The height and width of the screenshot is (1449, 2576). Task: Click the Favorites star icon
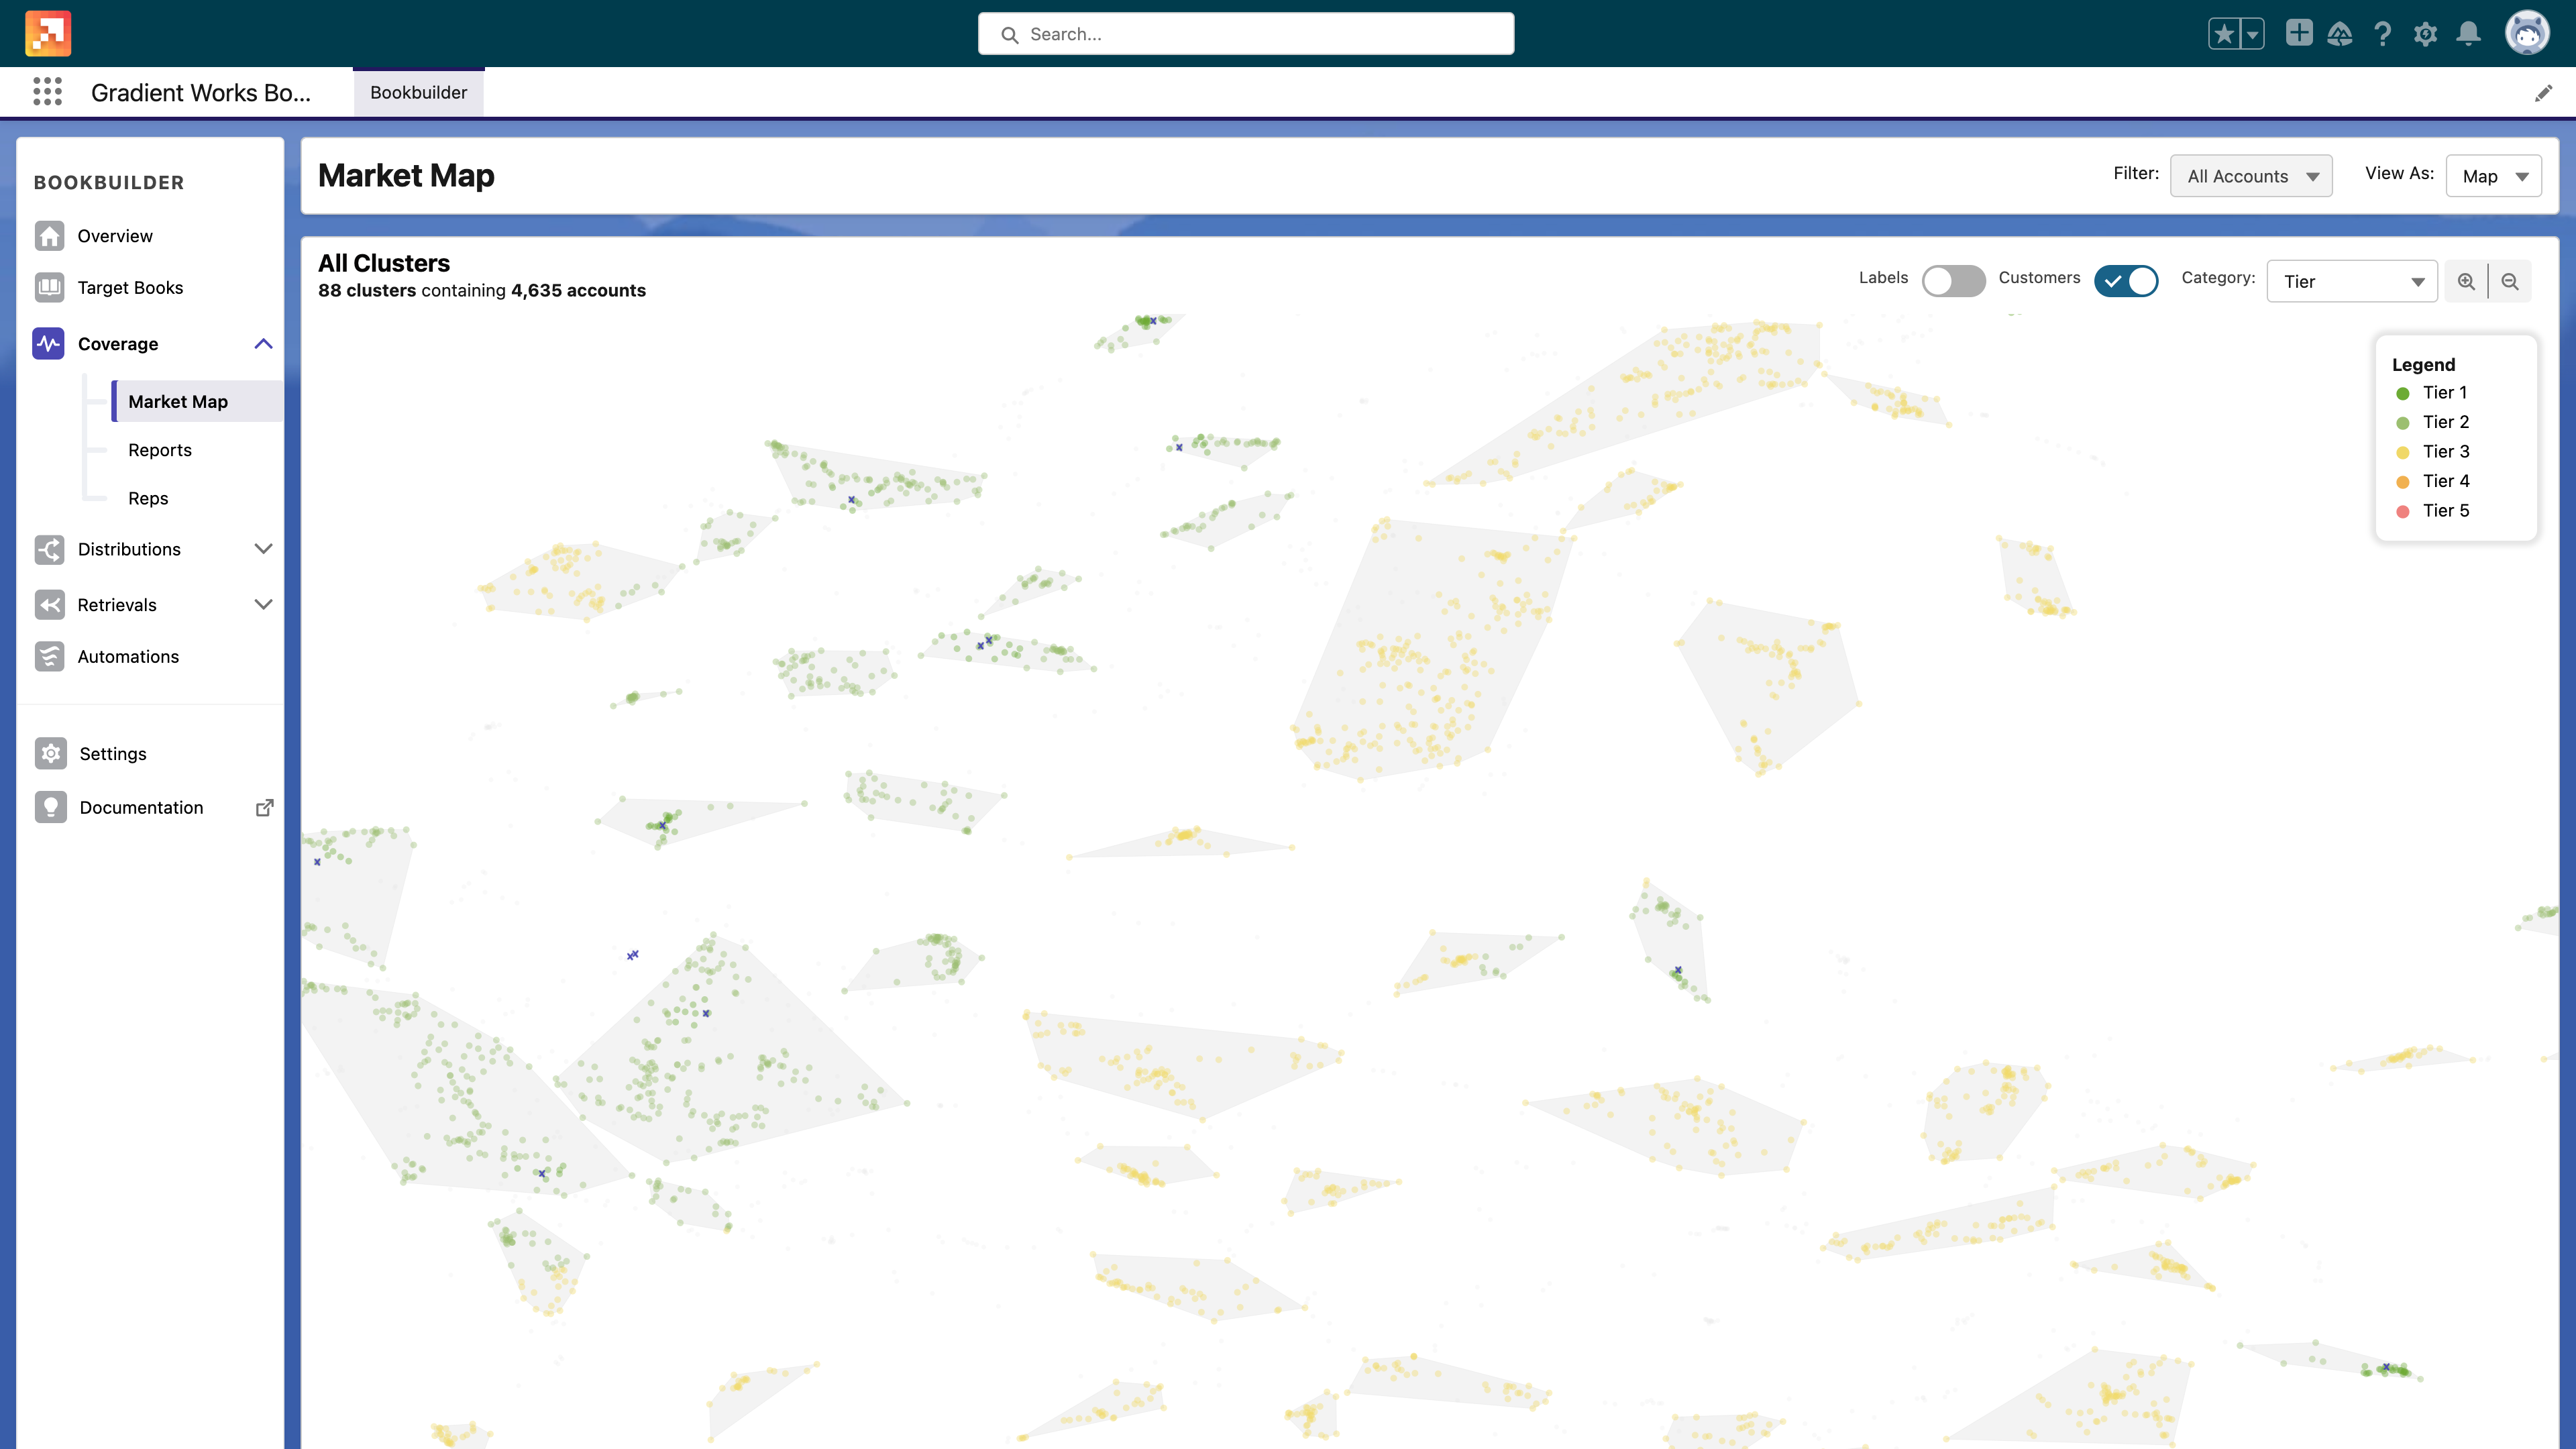2224,34
